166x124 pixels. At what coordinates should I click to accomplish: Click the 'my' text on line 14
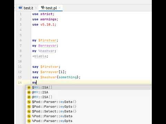[34, 83]
